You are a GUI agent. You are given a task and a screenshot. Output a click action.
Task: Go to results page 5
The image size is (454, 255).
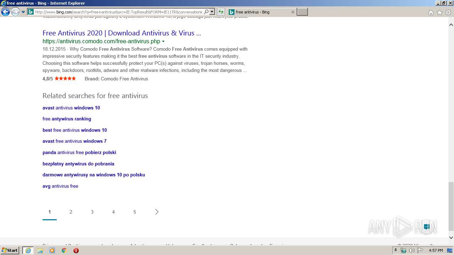click(x=135, y=212)
